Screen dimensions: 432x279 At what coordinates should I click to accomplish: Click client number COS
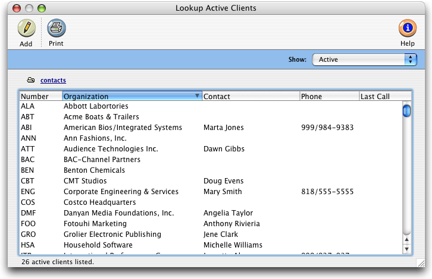coord(28,202)
